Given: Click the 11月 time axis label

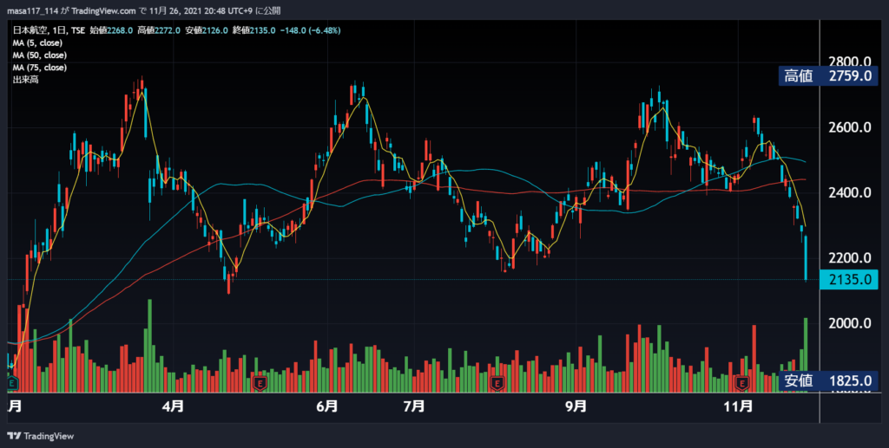Looking at the screenshot, I should pos(739,406).
